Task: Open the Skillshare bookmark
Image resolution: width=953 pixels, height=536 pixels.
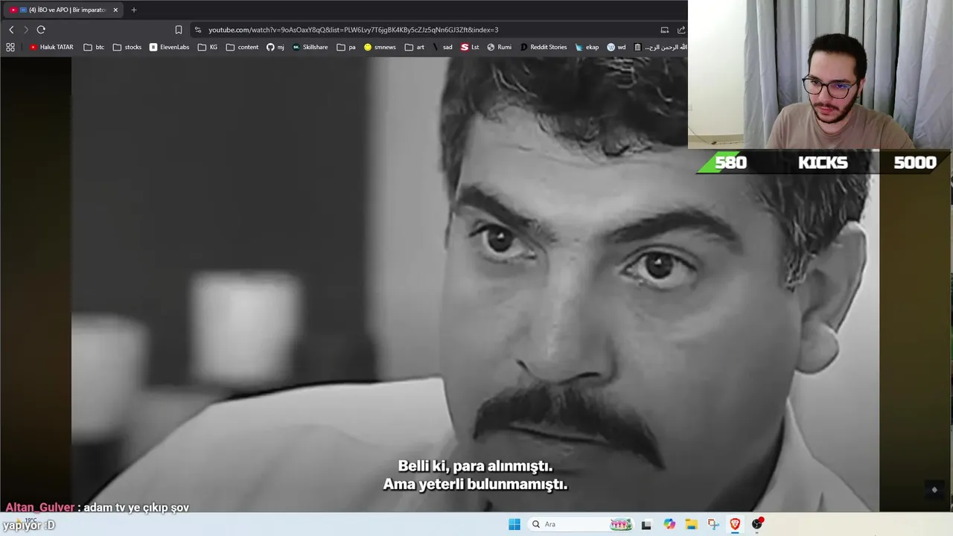Action: pos(310,47)
